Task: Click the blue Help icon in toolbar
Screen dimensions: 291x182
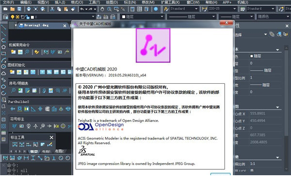Action: pos(156,9)
